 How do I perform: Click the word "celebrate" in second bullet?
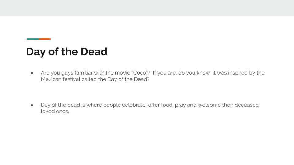tap(134, 105)
